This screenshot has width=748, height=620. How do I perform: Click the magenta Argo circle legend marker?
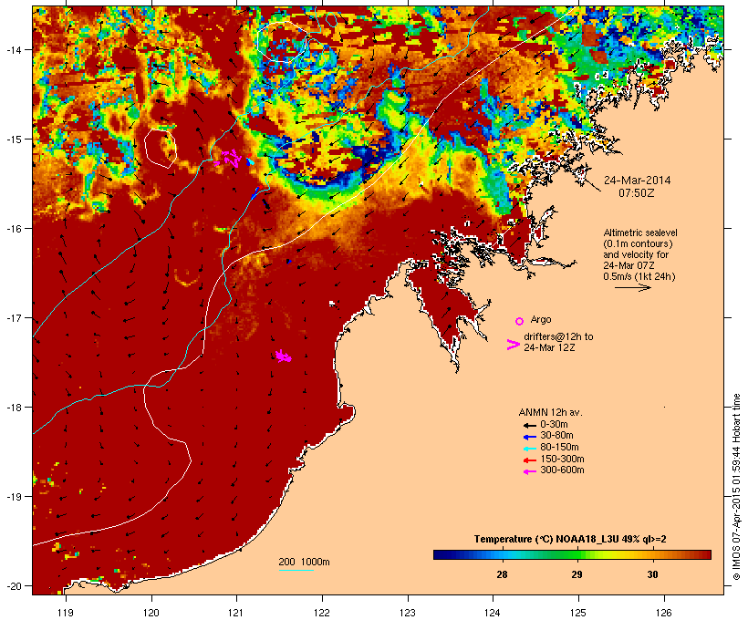tap(520, 321)
